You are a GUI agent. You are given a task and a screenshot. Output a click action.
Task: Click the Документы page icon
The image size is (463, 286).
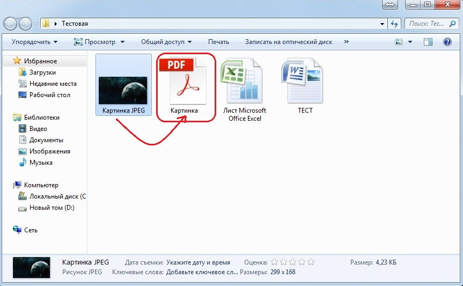23,140
